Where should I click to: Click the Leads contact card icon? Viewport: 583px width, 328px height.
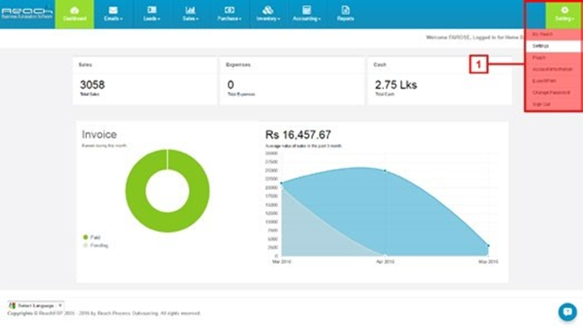pyautogui.click(x=151, y=10)
